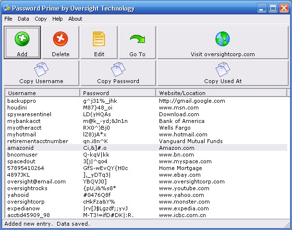Click the password YBQVJ0]
This screenshot has height=230, width=292.
pos(95,182)
